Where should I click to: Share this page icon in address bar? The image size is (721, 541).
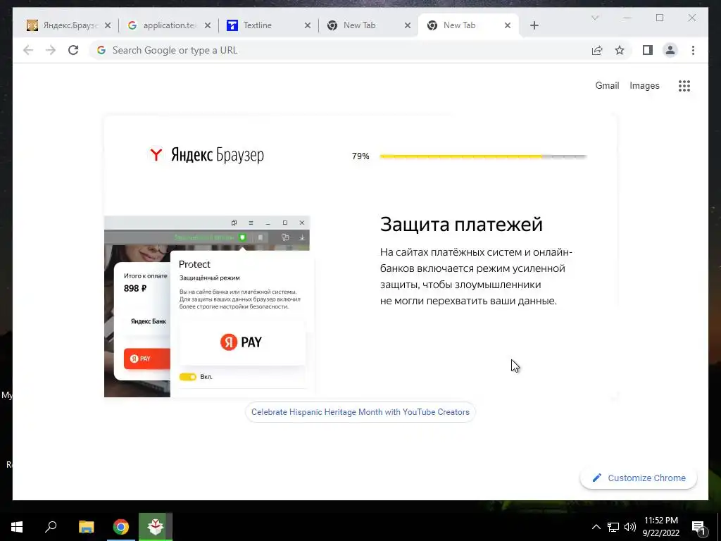click(x=597, y=50)
